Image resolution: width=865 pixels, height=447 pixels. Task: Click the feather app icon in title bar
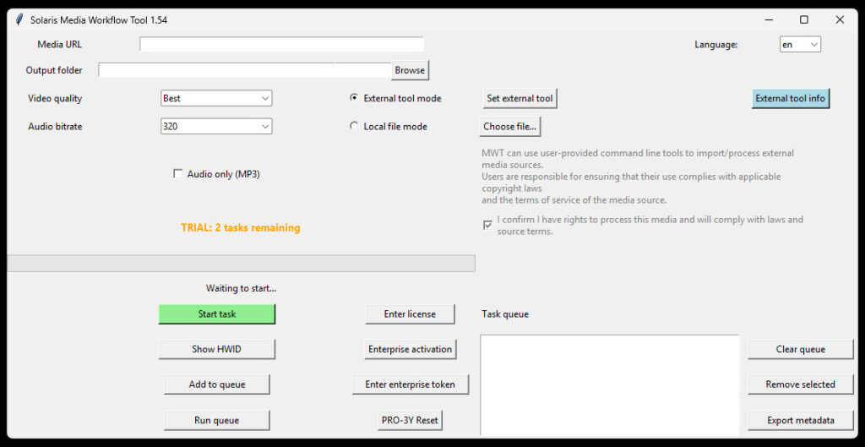[x=19, y=19]
